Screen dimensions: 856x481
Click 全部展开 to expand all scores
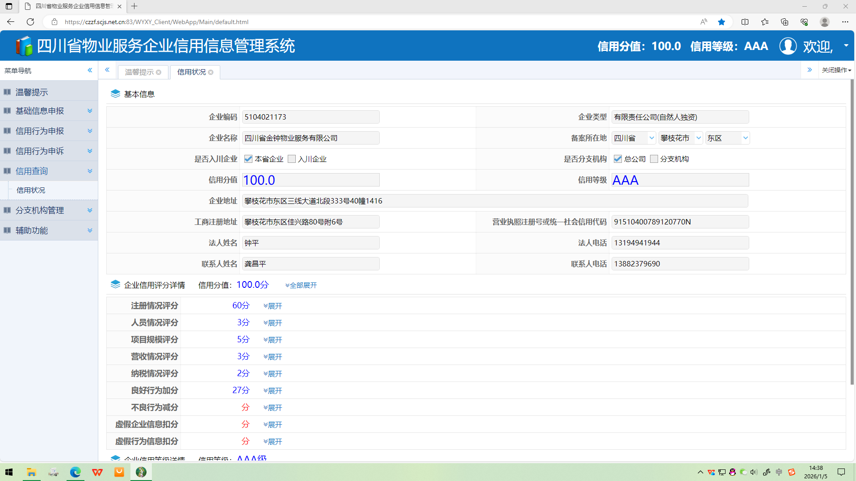point(301,286)
